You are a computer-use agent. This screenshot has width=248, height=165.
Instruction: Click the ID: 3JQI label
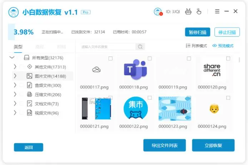click(x=173, y=11)
